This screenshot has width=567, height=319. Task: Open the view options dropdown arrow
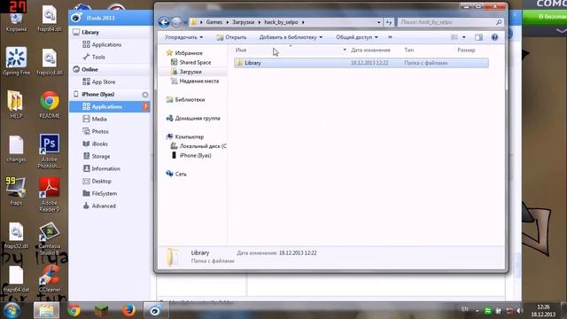464,37
